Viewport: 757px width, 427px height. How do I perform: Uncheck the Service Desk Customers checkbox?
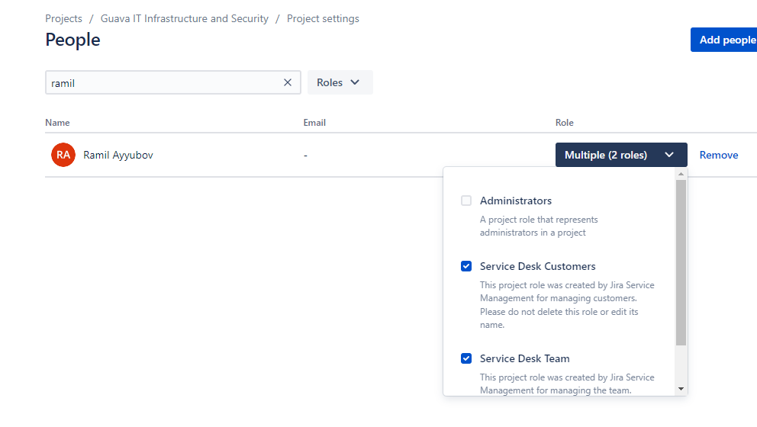[x=466, y=266]
